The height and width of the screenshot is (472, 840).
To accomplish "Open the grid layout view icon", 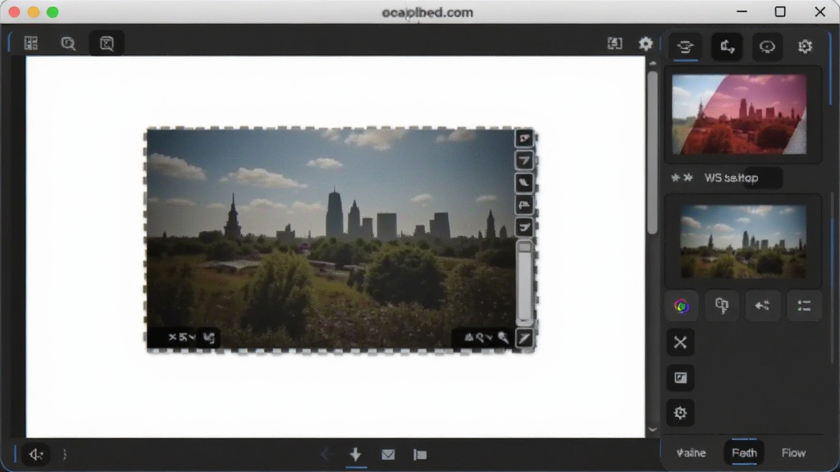I will pos(31,43).
